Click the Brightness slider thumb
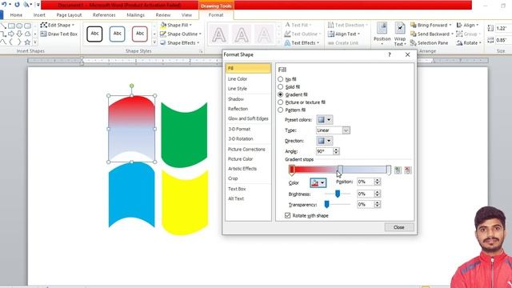 [x=338, y=194]
